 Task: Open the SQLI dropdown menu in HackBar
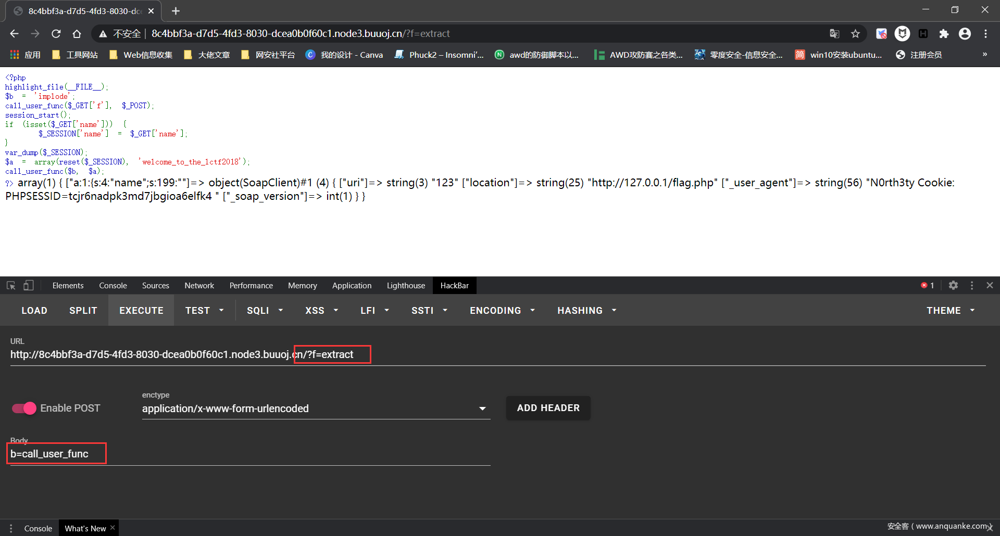(x=265, y=311)
